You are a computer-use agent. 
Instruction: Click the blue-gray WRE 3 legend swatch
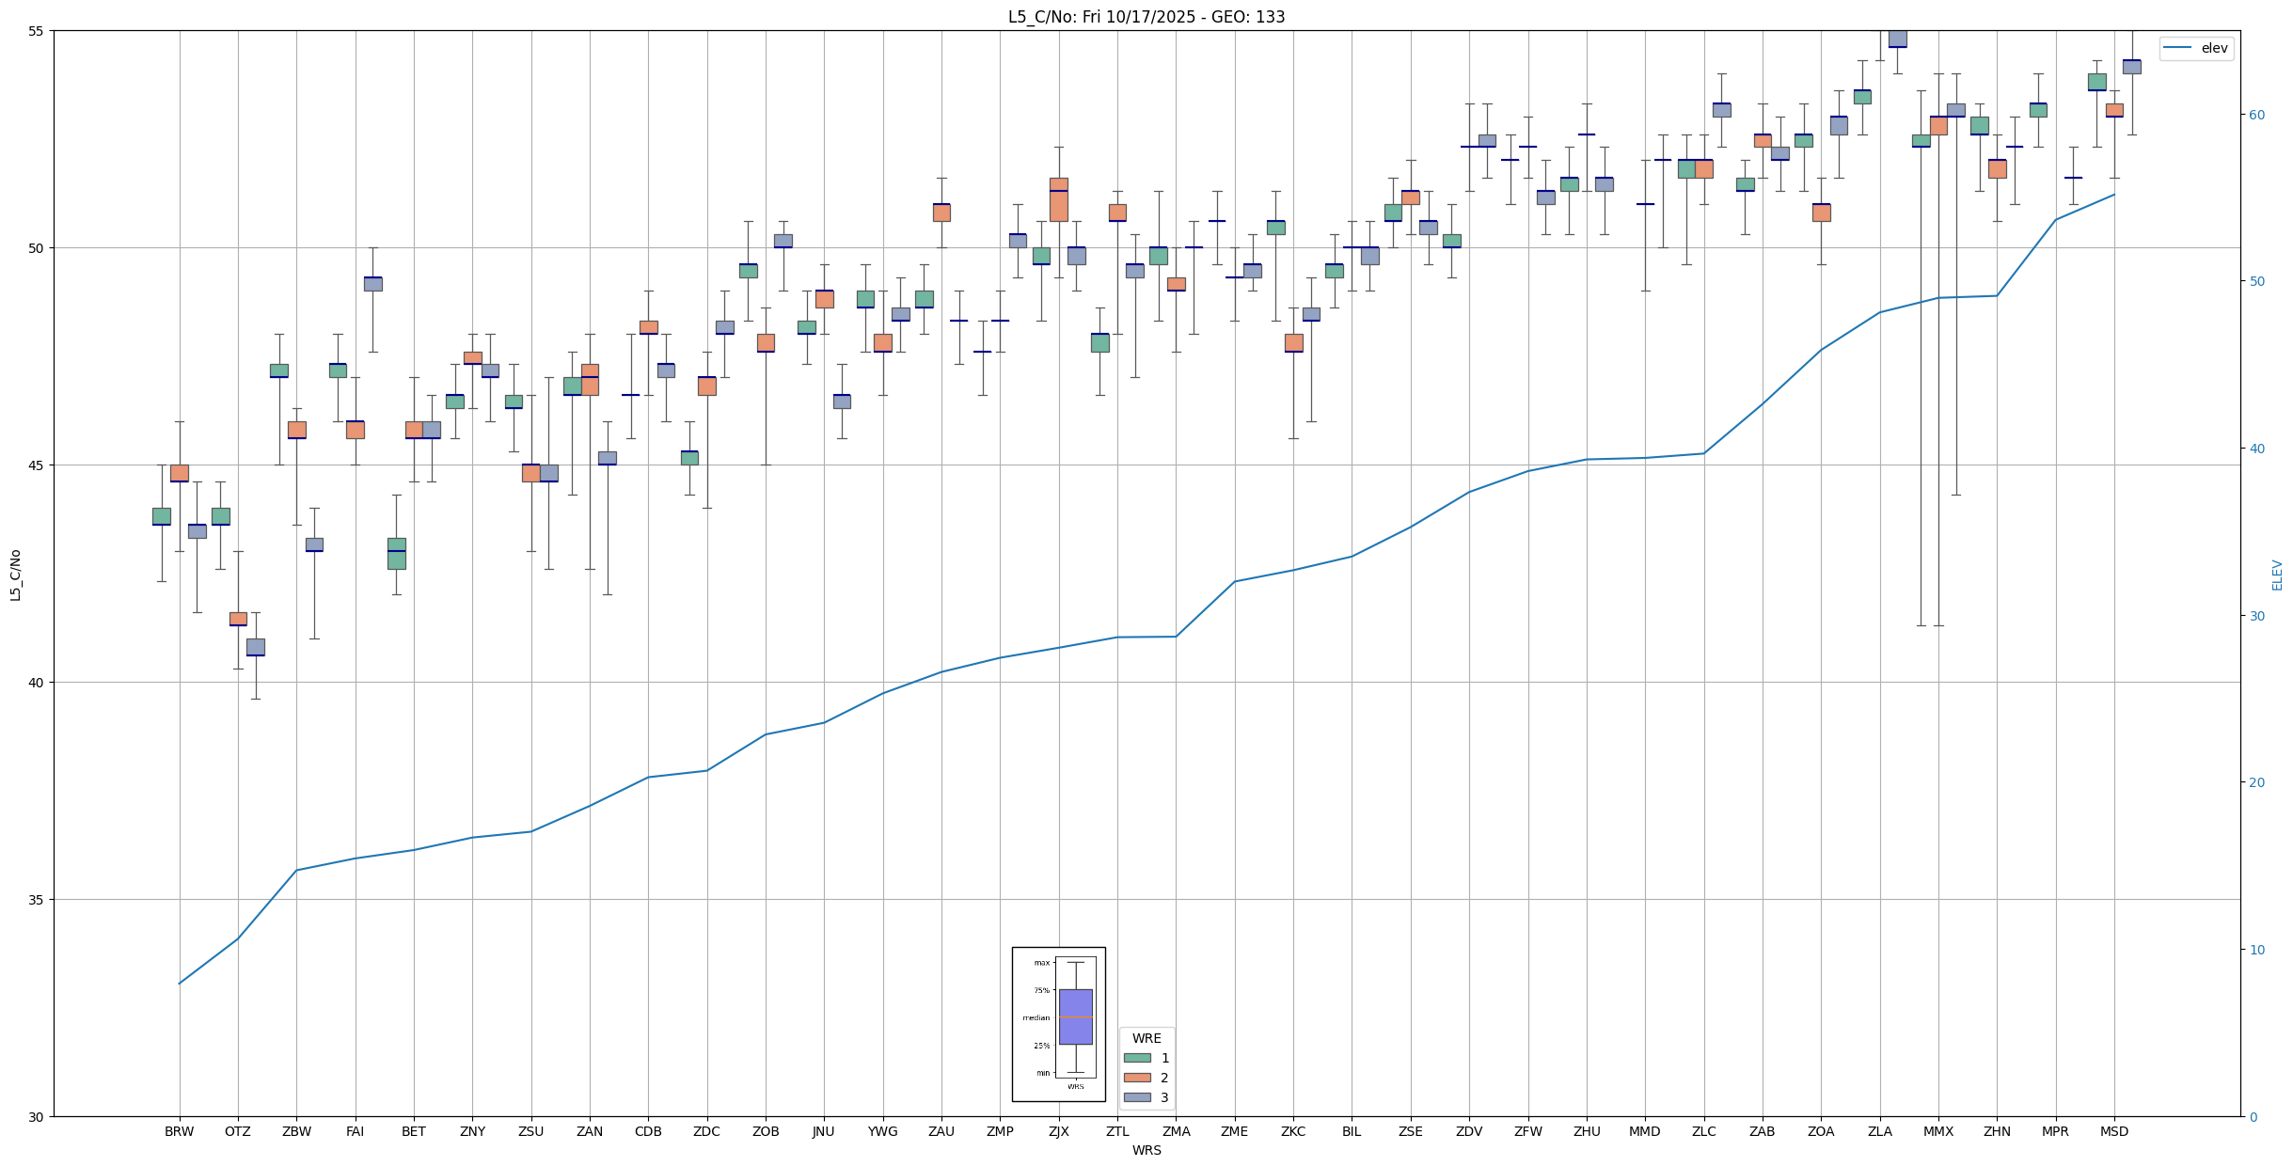click(1136, 1097)
